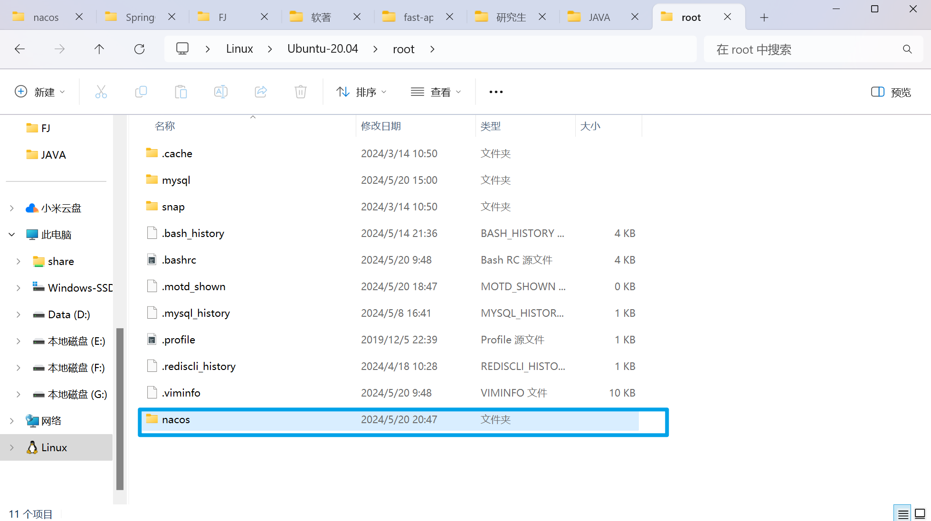Click the Copy icon in toolbar
Screen dimensions: 931x521
point(141,92)
